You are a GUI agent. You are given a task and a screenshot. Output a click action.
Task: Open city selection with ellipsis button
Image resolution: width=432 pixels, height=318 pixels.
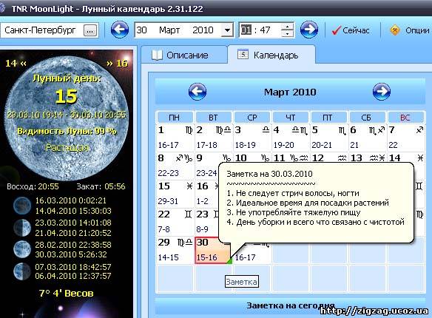[90, 30]
